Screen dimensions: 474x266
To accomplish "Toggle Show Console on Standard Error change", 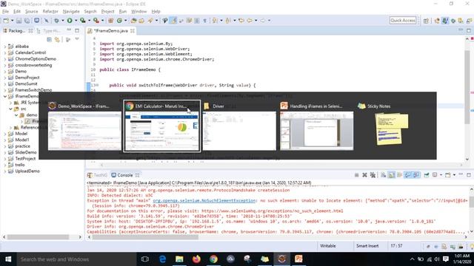I will pos(416,175).
